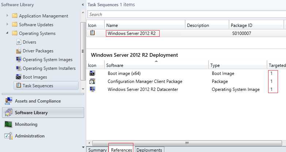Viewport: 286px width, 152px height.
Task: Expand the Application Management node
Action: [x=7, y=16]
